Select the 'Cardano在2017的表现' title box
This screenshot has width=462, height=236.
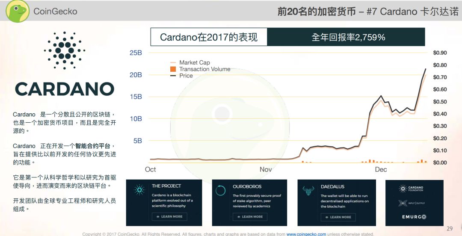[x=209, y=37]
